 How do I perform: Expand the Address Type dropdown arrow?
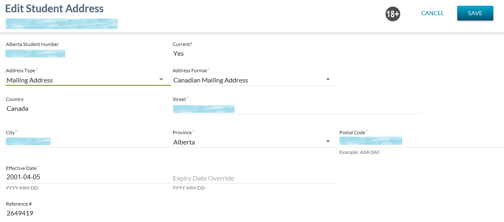coord(161,80)
